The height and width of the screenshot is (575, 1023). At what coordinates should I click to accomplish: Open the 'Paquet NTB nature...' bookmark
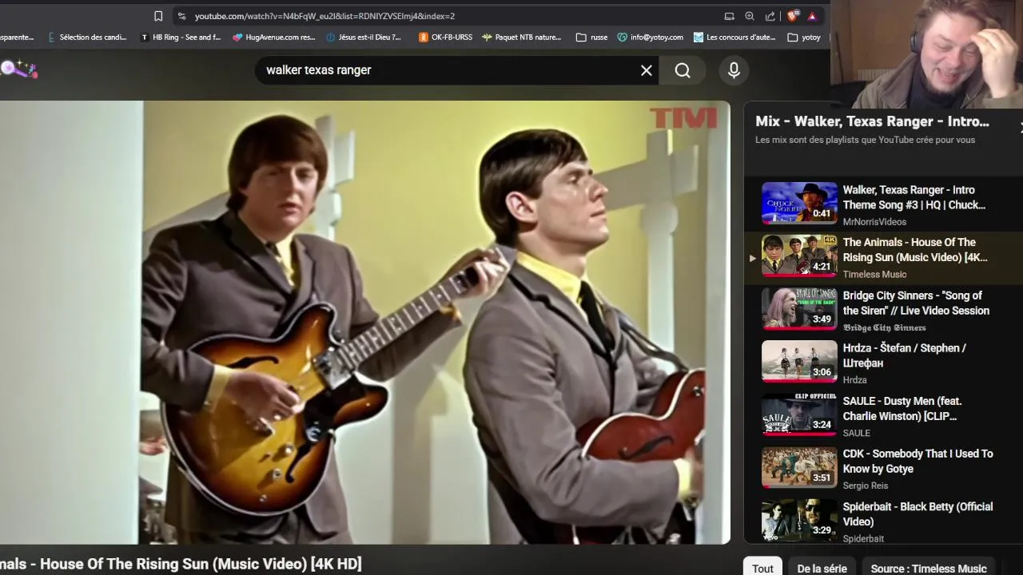pos(522,37)
